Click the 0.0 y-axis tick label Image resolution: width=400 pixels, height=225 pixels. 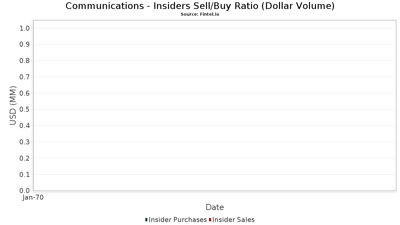tap(25, 191)
